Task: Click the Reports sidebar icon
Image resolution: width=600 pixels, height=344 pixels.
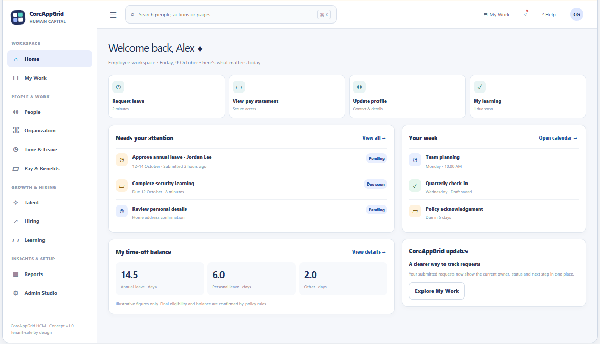Action: click(x=16, y=274)
